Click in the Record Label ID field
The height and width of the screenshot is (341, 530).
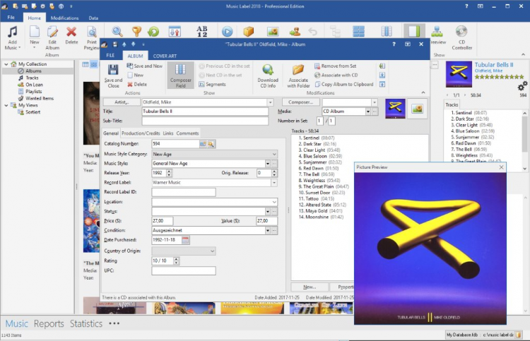tap(184, 192)
